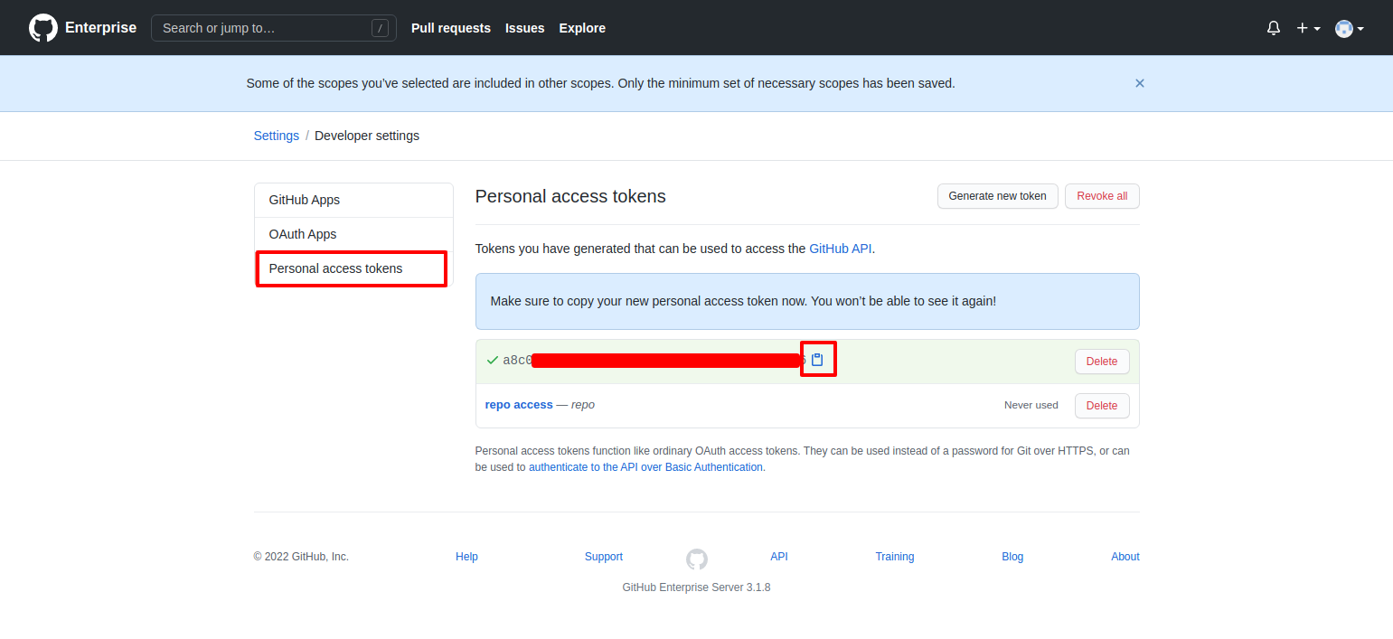Follow the Settings breadcrumb link

[277, 136]
